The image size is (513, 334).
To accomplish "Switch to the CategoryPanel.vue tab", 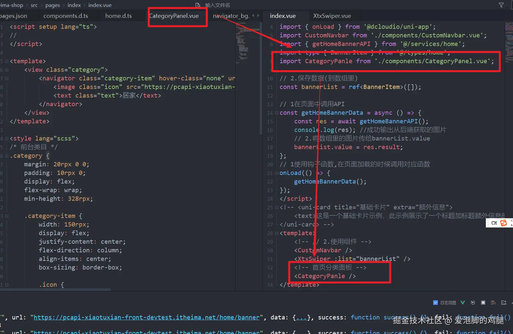I will click(174, 16).
